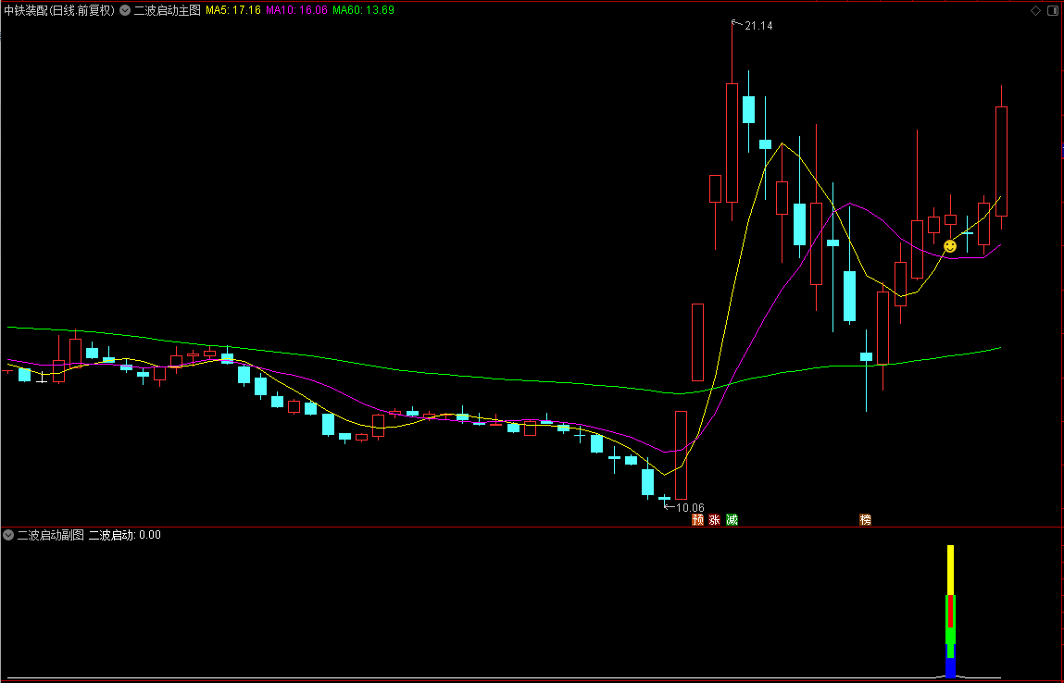Expand the dropdown arrow beside 二波启动主图
This screenshot has height=683, width=1064.
click(125, 10)
